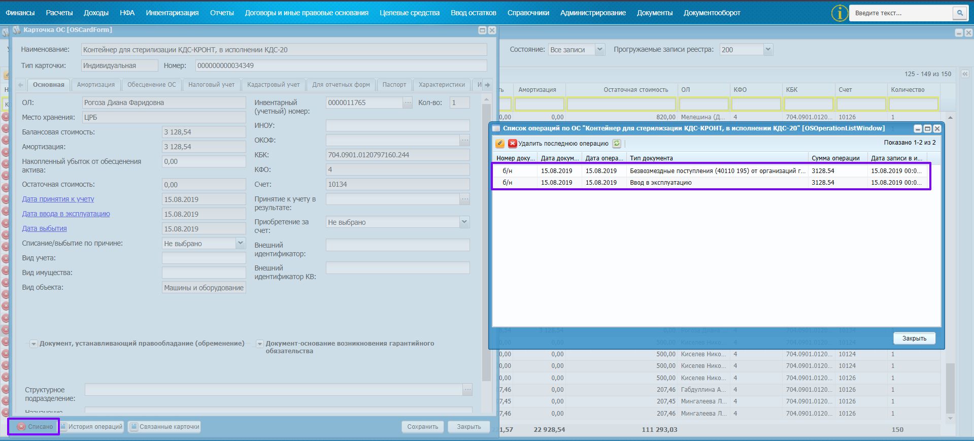
Task: Select Безвозмездные поступления operation row
Action: click(x=711, y=171)
